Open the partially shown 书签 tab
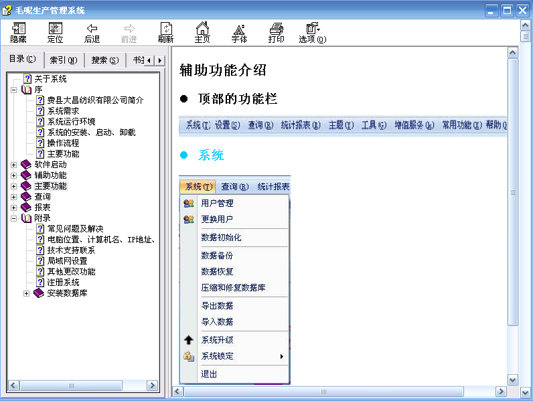 click(137, 60)
